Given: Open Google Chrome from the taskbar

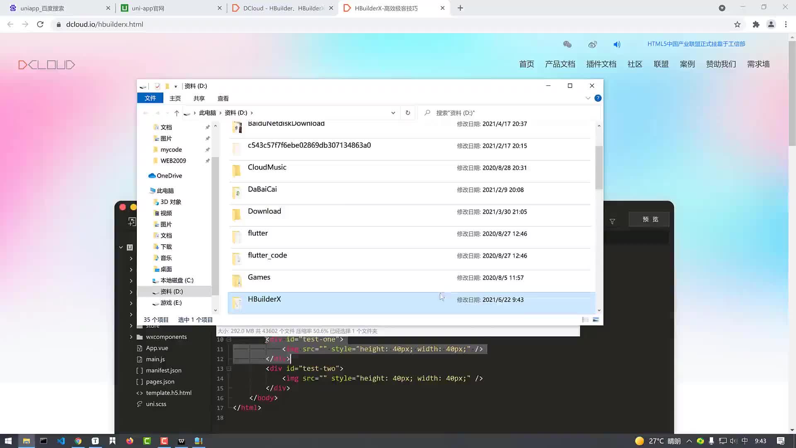Looking at the screenshot, I should pyautogui.click(x=78, y=441).
